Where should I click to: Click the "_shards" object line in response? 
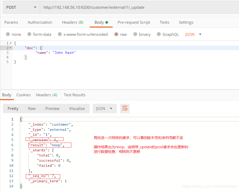41,150
